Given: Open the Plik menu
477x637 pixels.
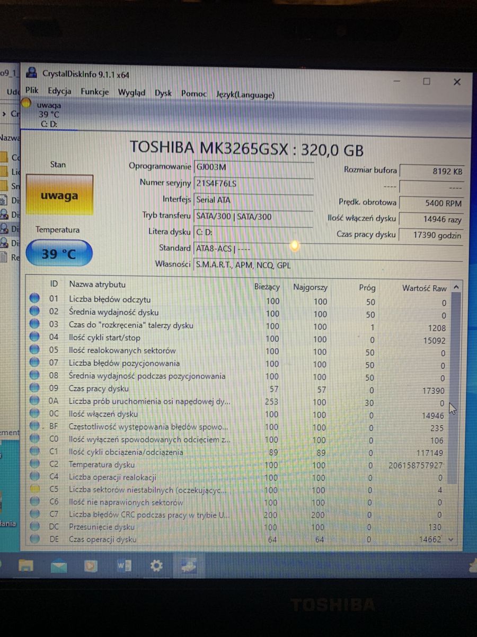Looking at the screenshot, I should coord(32,91).
